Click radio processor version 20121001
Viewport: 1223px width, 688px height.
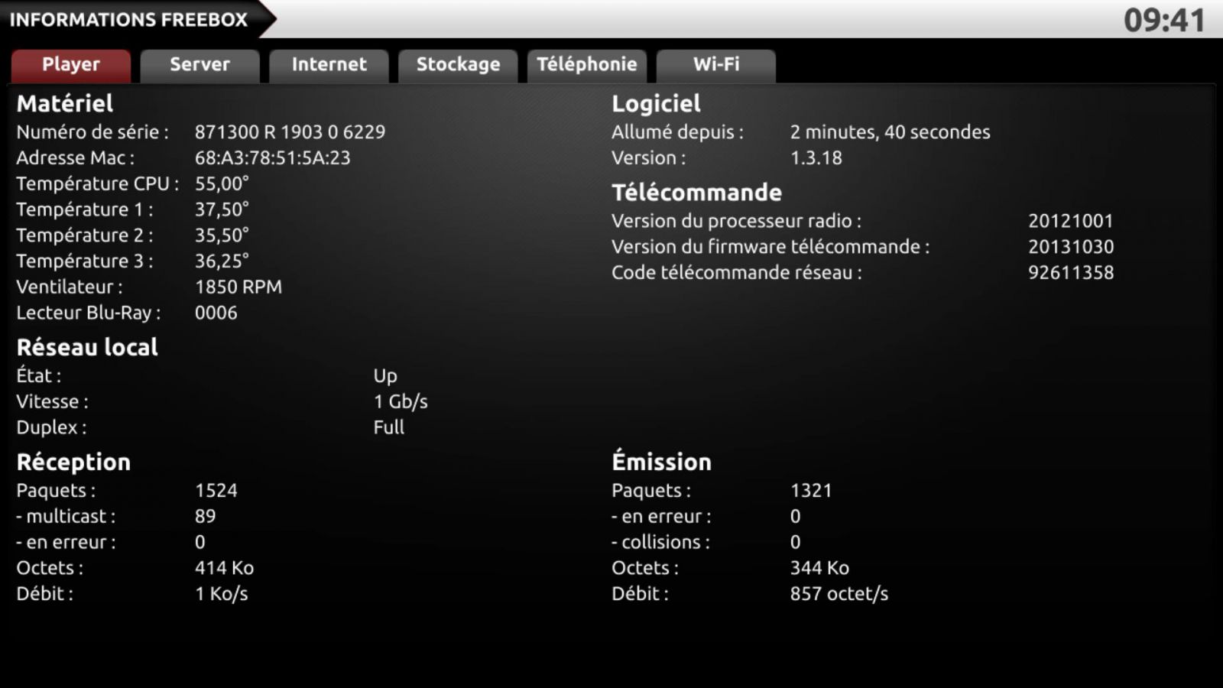1071,222
